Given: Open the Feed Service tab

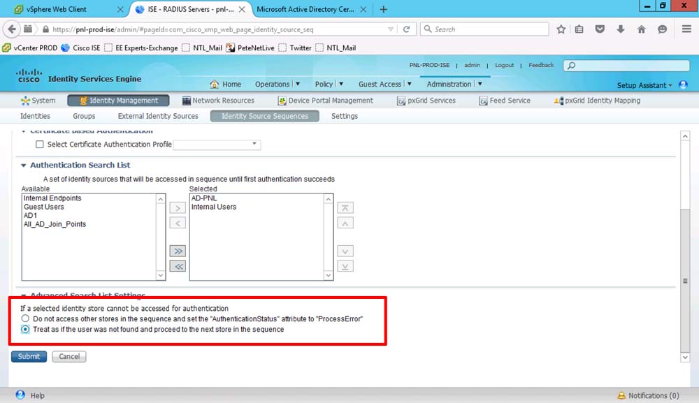Looking at the screenshot, I should point(505,101).
